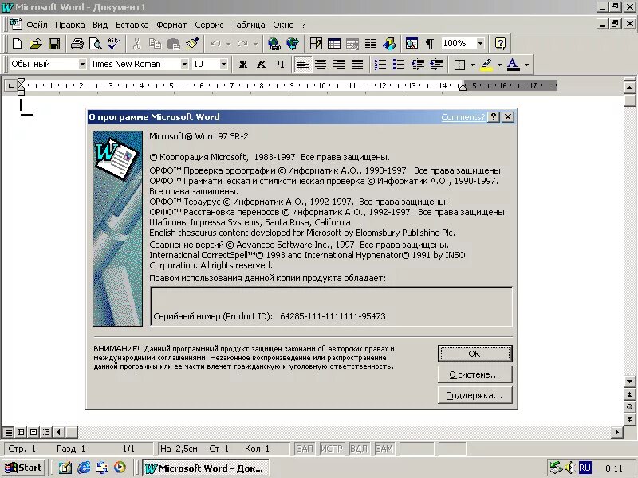Viewport: 638px width, 478px height.
Task: Open Print Preview from the toolbar
Action: (x=96, y=44)
